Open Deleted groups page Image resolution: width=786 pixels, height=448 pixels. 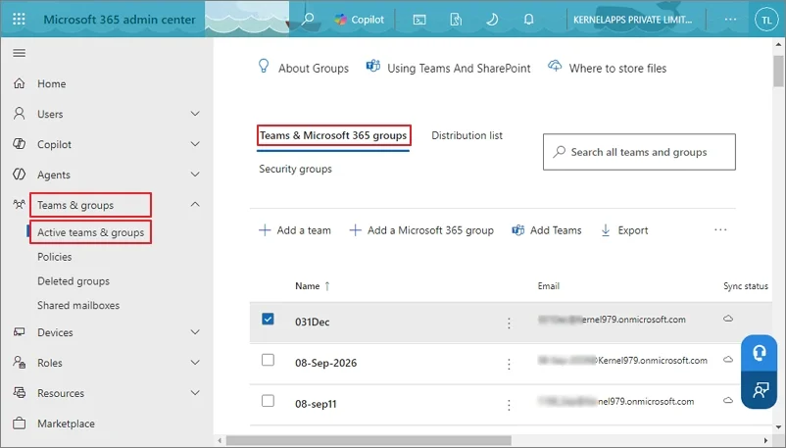tap(74, 281)
